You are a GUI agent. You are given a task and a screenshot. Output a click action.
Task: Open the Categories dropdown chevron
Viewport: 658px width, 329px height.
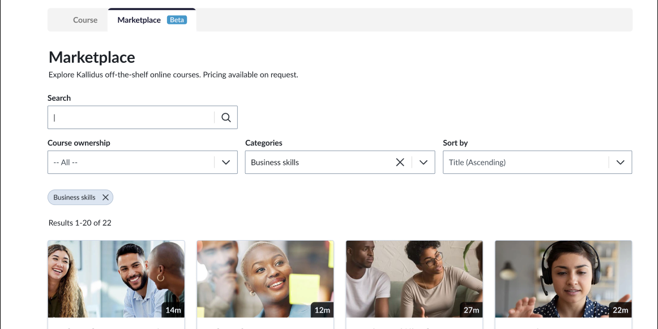(x=424, y=162)
